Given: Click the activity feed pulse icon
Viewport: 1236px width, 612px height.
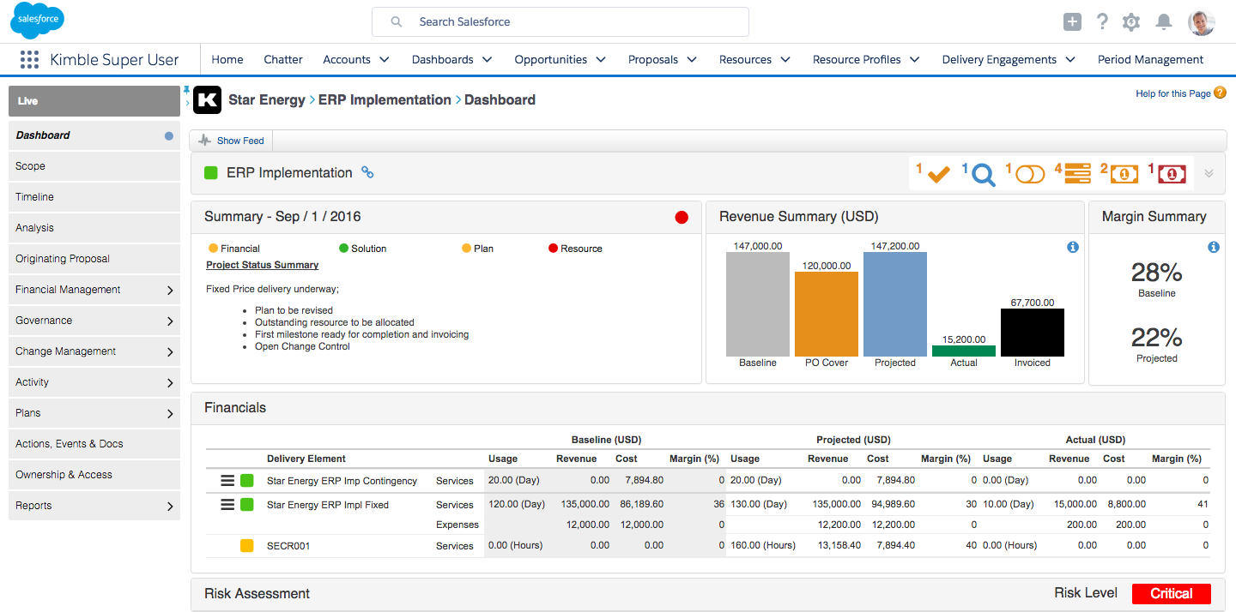Looking at the screenshot, I should click(x=205, y=140).
